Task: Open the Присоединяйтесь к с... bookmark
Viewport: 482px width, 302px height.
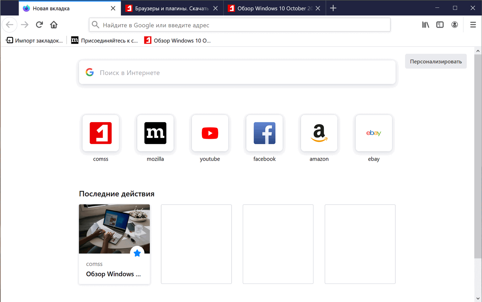Action: [x=104, y=40]
